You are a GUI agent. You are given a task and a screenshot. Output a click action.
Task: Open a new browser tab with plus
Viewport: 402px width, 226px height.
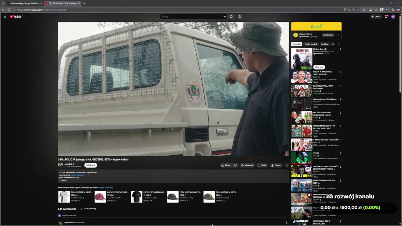click(84, 3)
